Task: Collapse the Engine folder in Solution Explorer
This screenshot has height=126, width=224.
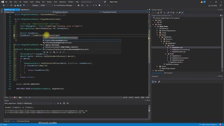Action: (153, 20)
